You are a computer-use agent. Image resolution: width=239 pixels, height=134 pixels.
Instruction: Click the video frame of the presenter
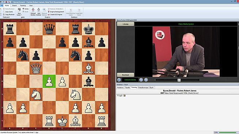186,52
